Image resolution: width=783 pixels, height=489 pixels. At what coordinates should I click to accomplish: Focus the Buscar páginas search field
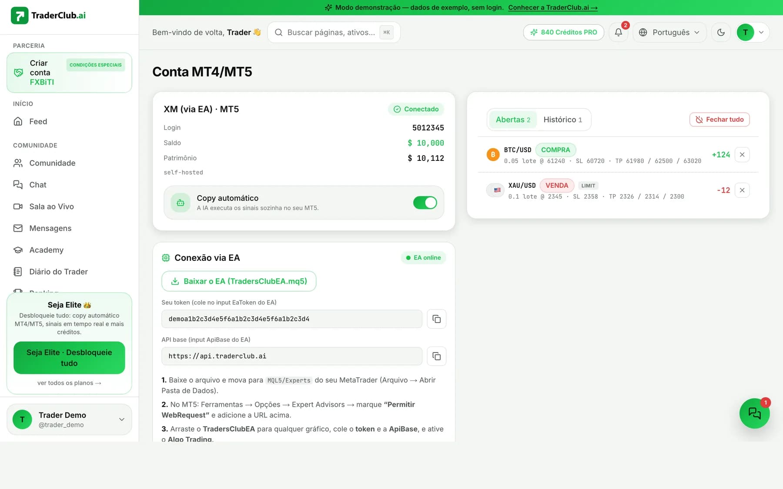[334, 32]
